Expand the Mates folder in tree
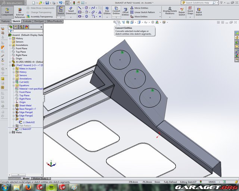Viewport: 239px width, 191px height. pos(10,132)
